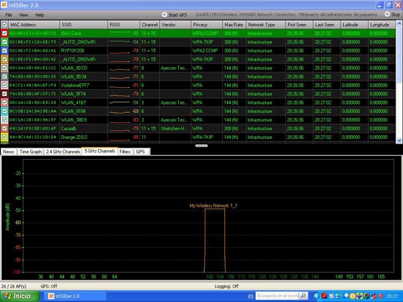
Task: Uncheck the Casaalb network checkbox
Action: click(5, 128)
